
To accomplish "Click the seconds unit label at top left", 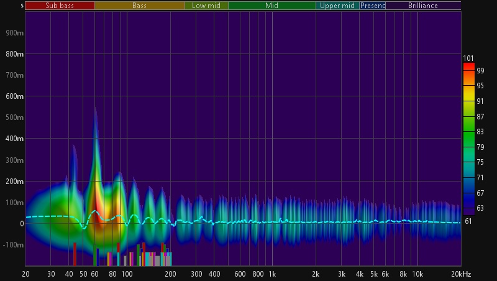I will coord(22,6).
